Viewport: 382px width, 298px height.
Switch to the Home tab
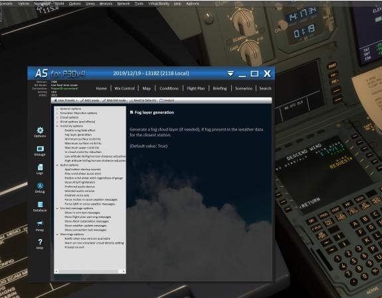pyautogui.click(x=102, y=88)
